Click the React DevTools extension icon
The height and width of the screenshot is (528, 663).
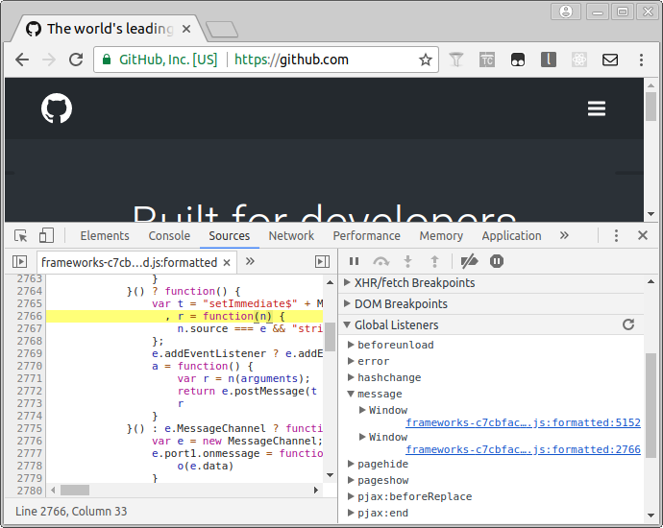coord(579,60)
